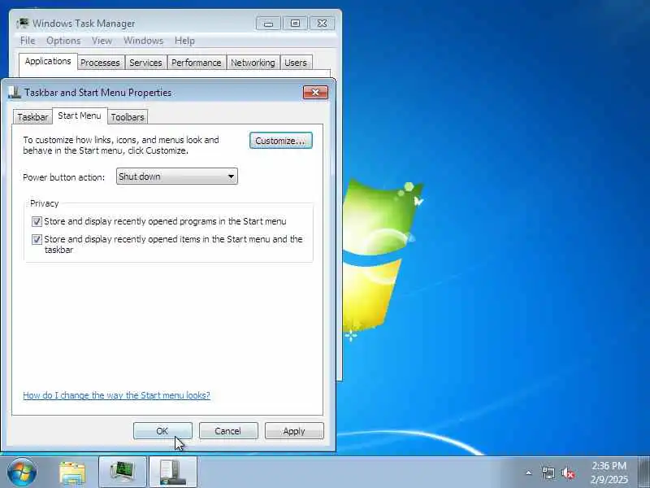The image size is (650, 488).
Task: Show hidden tray icons arrow
Action: pyautogui.click(x=529, y=473)
